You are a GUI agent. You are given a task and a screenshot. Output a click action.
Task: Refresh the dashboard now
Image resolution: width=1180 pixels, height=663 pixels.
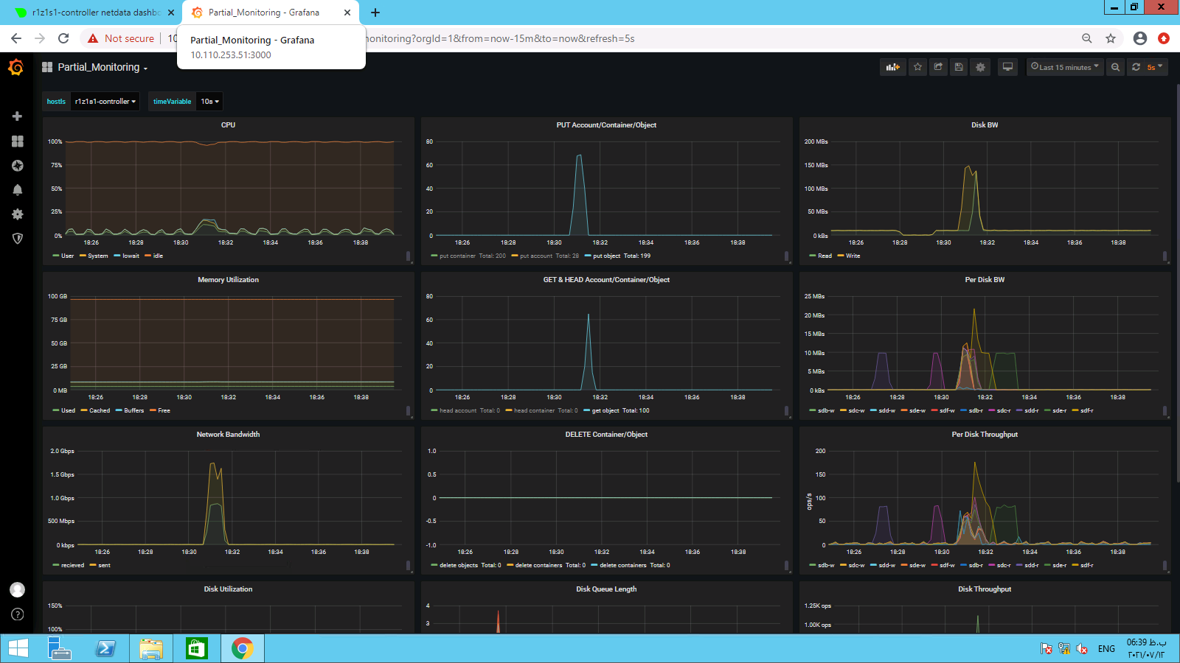[1136, 67]
